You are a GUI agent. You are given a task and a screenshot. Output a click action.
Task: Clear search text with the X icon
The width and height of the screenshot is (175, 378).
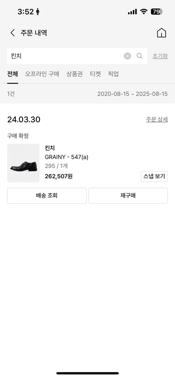pyautogui.click(x=128, y=56)
